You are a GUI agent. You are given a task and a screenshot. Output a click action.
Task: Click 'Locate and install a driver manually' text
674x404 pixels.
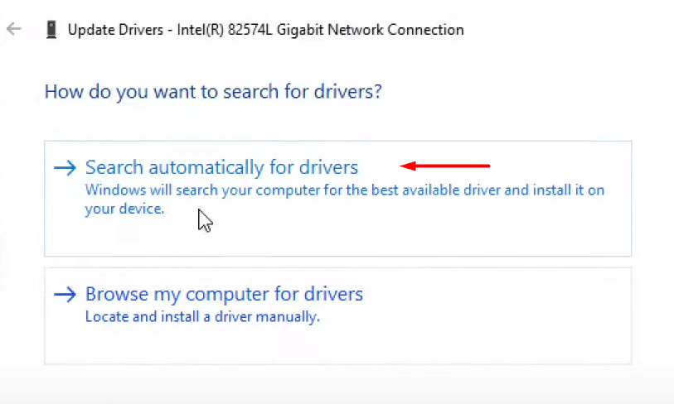point(202,316)
